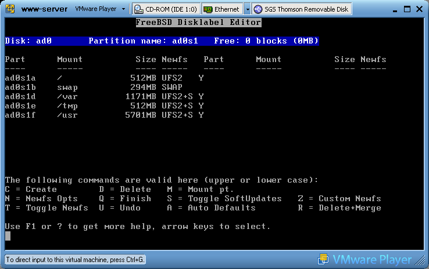This screenshot has height=269, width=429.
Task: Click 'C = Create' command text
Action: [x=31, y=190]
